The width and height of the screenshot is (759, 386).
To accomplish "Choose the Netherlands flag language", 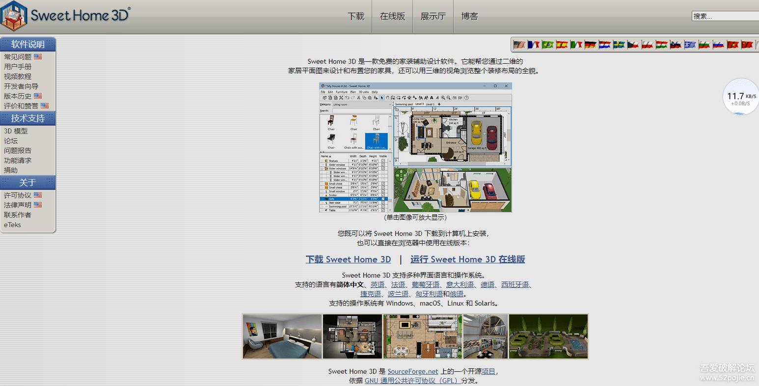I will pos(605,45).
